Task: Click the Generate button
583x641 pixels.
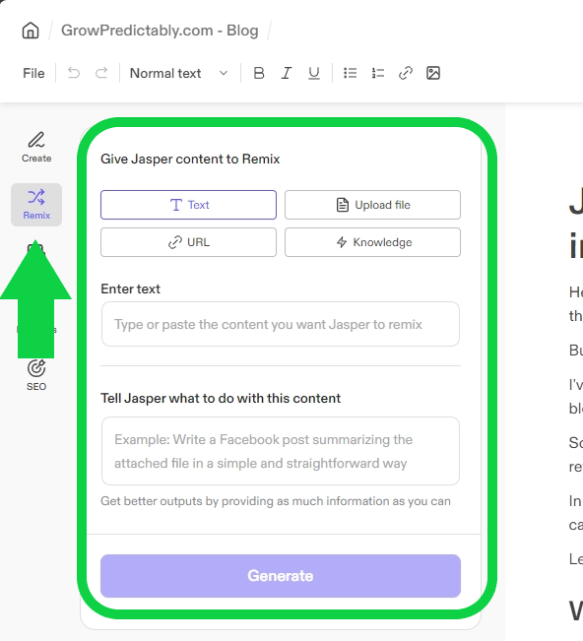Action: (x=281, y=576)
